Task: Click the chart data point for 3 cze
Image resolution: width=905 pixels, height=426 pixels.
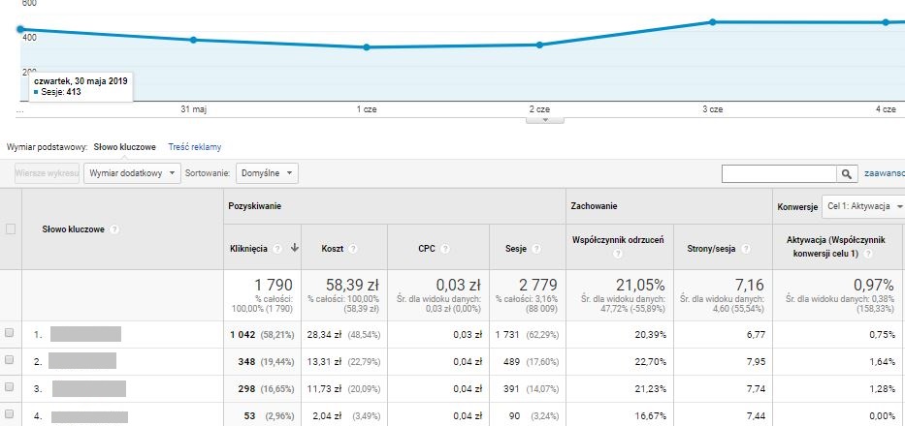Action: point(713,22)
